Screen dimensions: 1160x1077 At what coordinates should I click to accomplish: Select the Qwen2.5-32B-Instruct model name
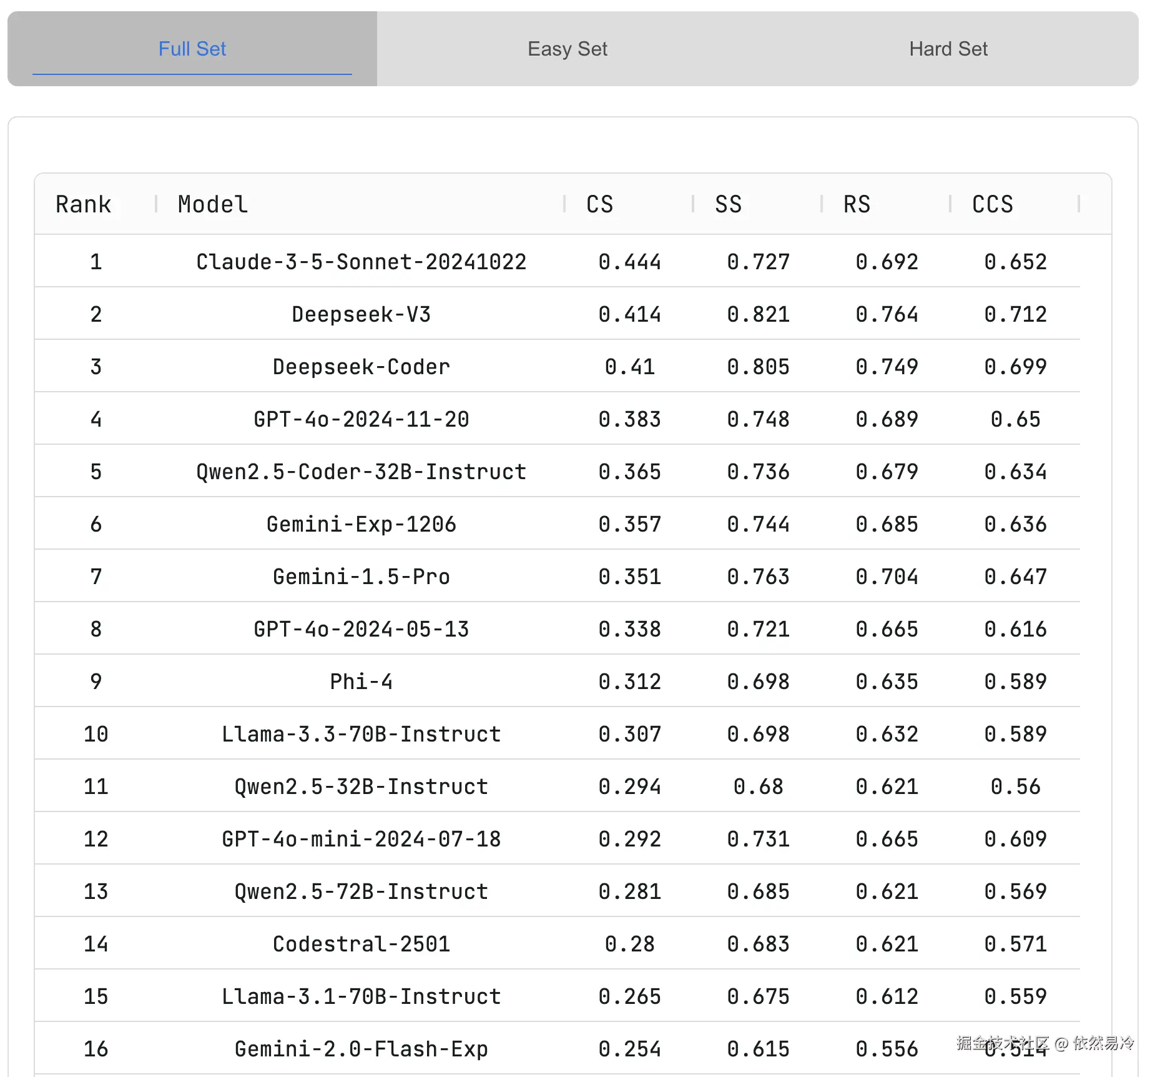361,787
